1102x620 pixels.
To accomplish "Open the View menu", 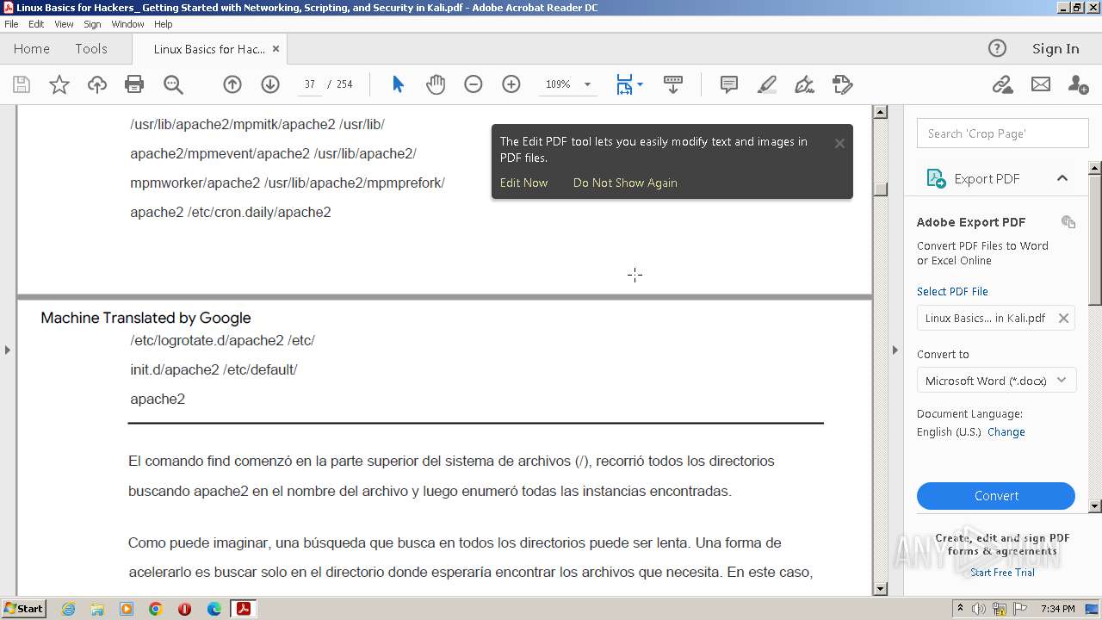I will (x=65, y=24).
